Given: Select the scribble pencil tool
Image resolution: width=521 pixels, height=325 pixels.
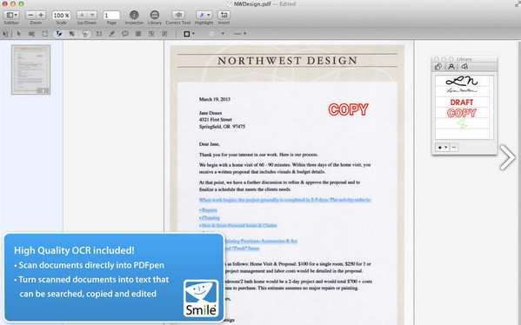Looking at the screenshot, I should (x=112, y=34).
